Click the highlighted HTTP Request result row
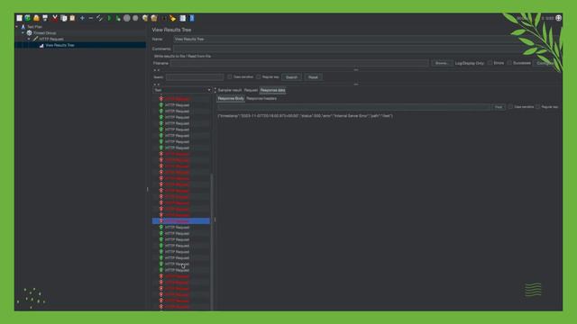 181,221
